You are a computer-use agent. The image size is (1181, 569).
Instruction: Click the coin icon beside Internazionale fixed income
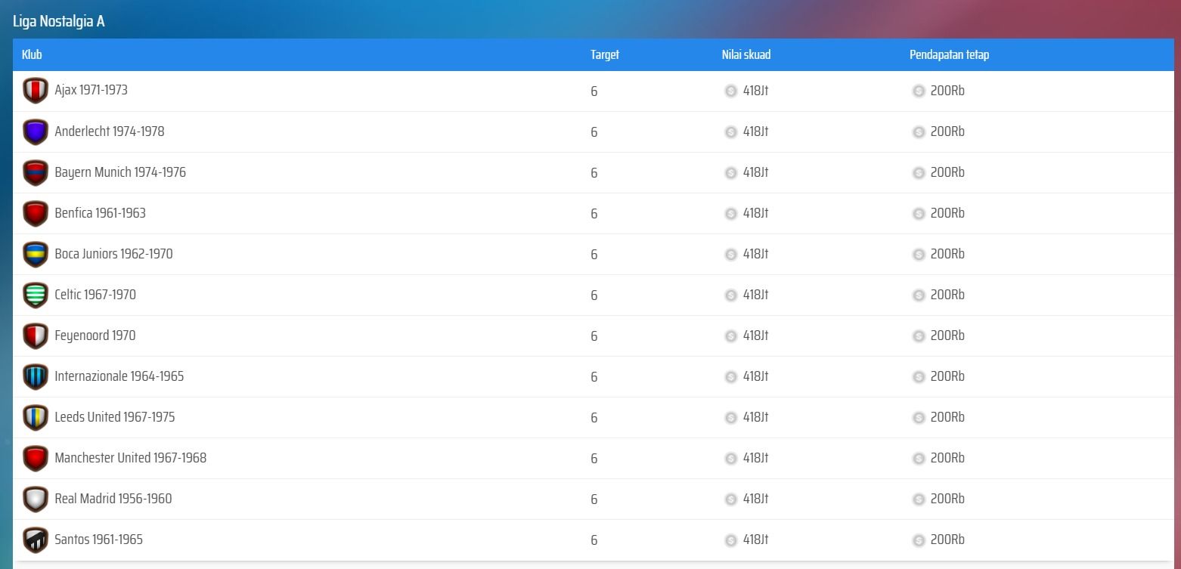[919, 376]
